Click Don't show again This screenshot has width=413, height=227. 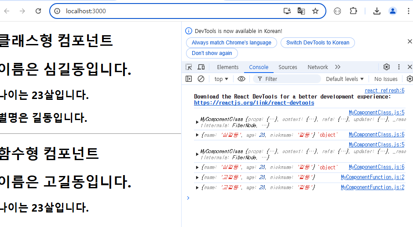tap(212, 53)
